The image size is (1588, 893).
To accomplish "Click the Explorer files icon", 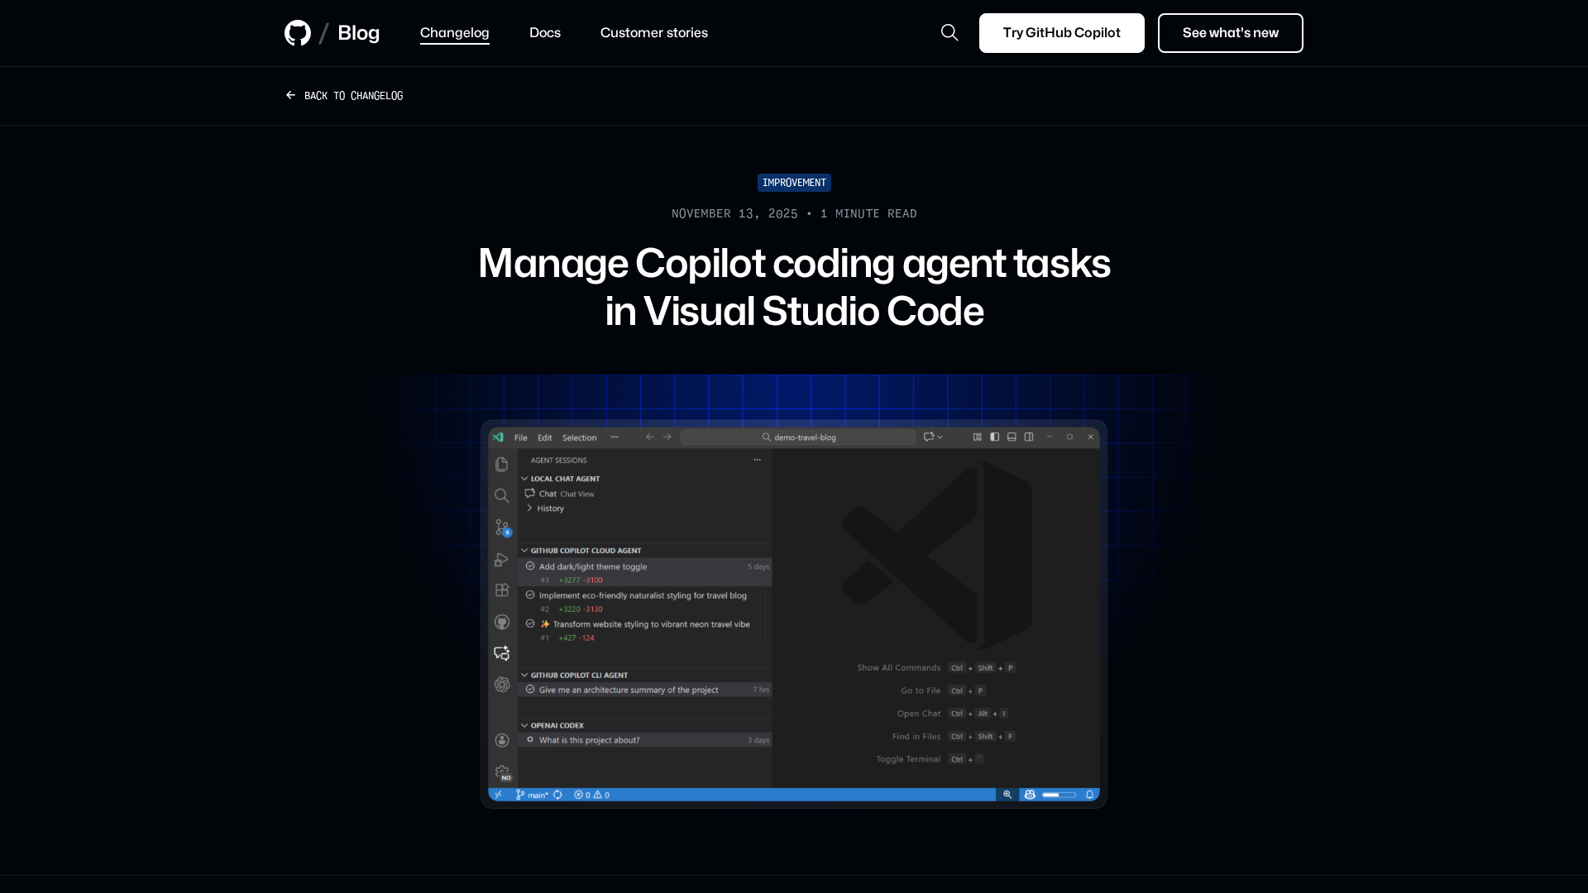I will [502, 465].
